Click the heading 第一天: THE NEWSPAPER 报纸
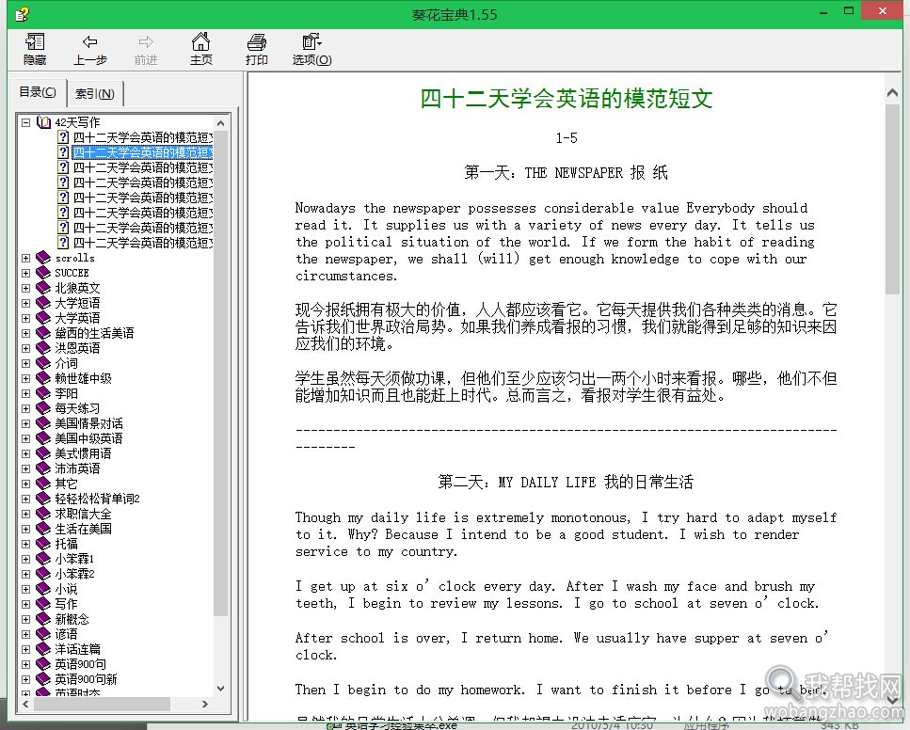Viewport: 910px width, 730px height. point(566,172)
